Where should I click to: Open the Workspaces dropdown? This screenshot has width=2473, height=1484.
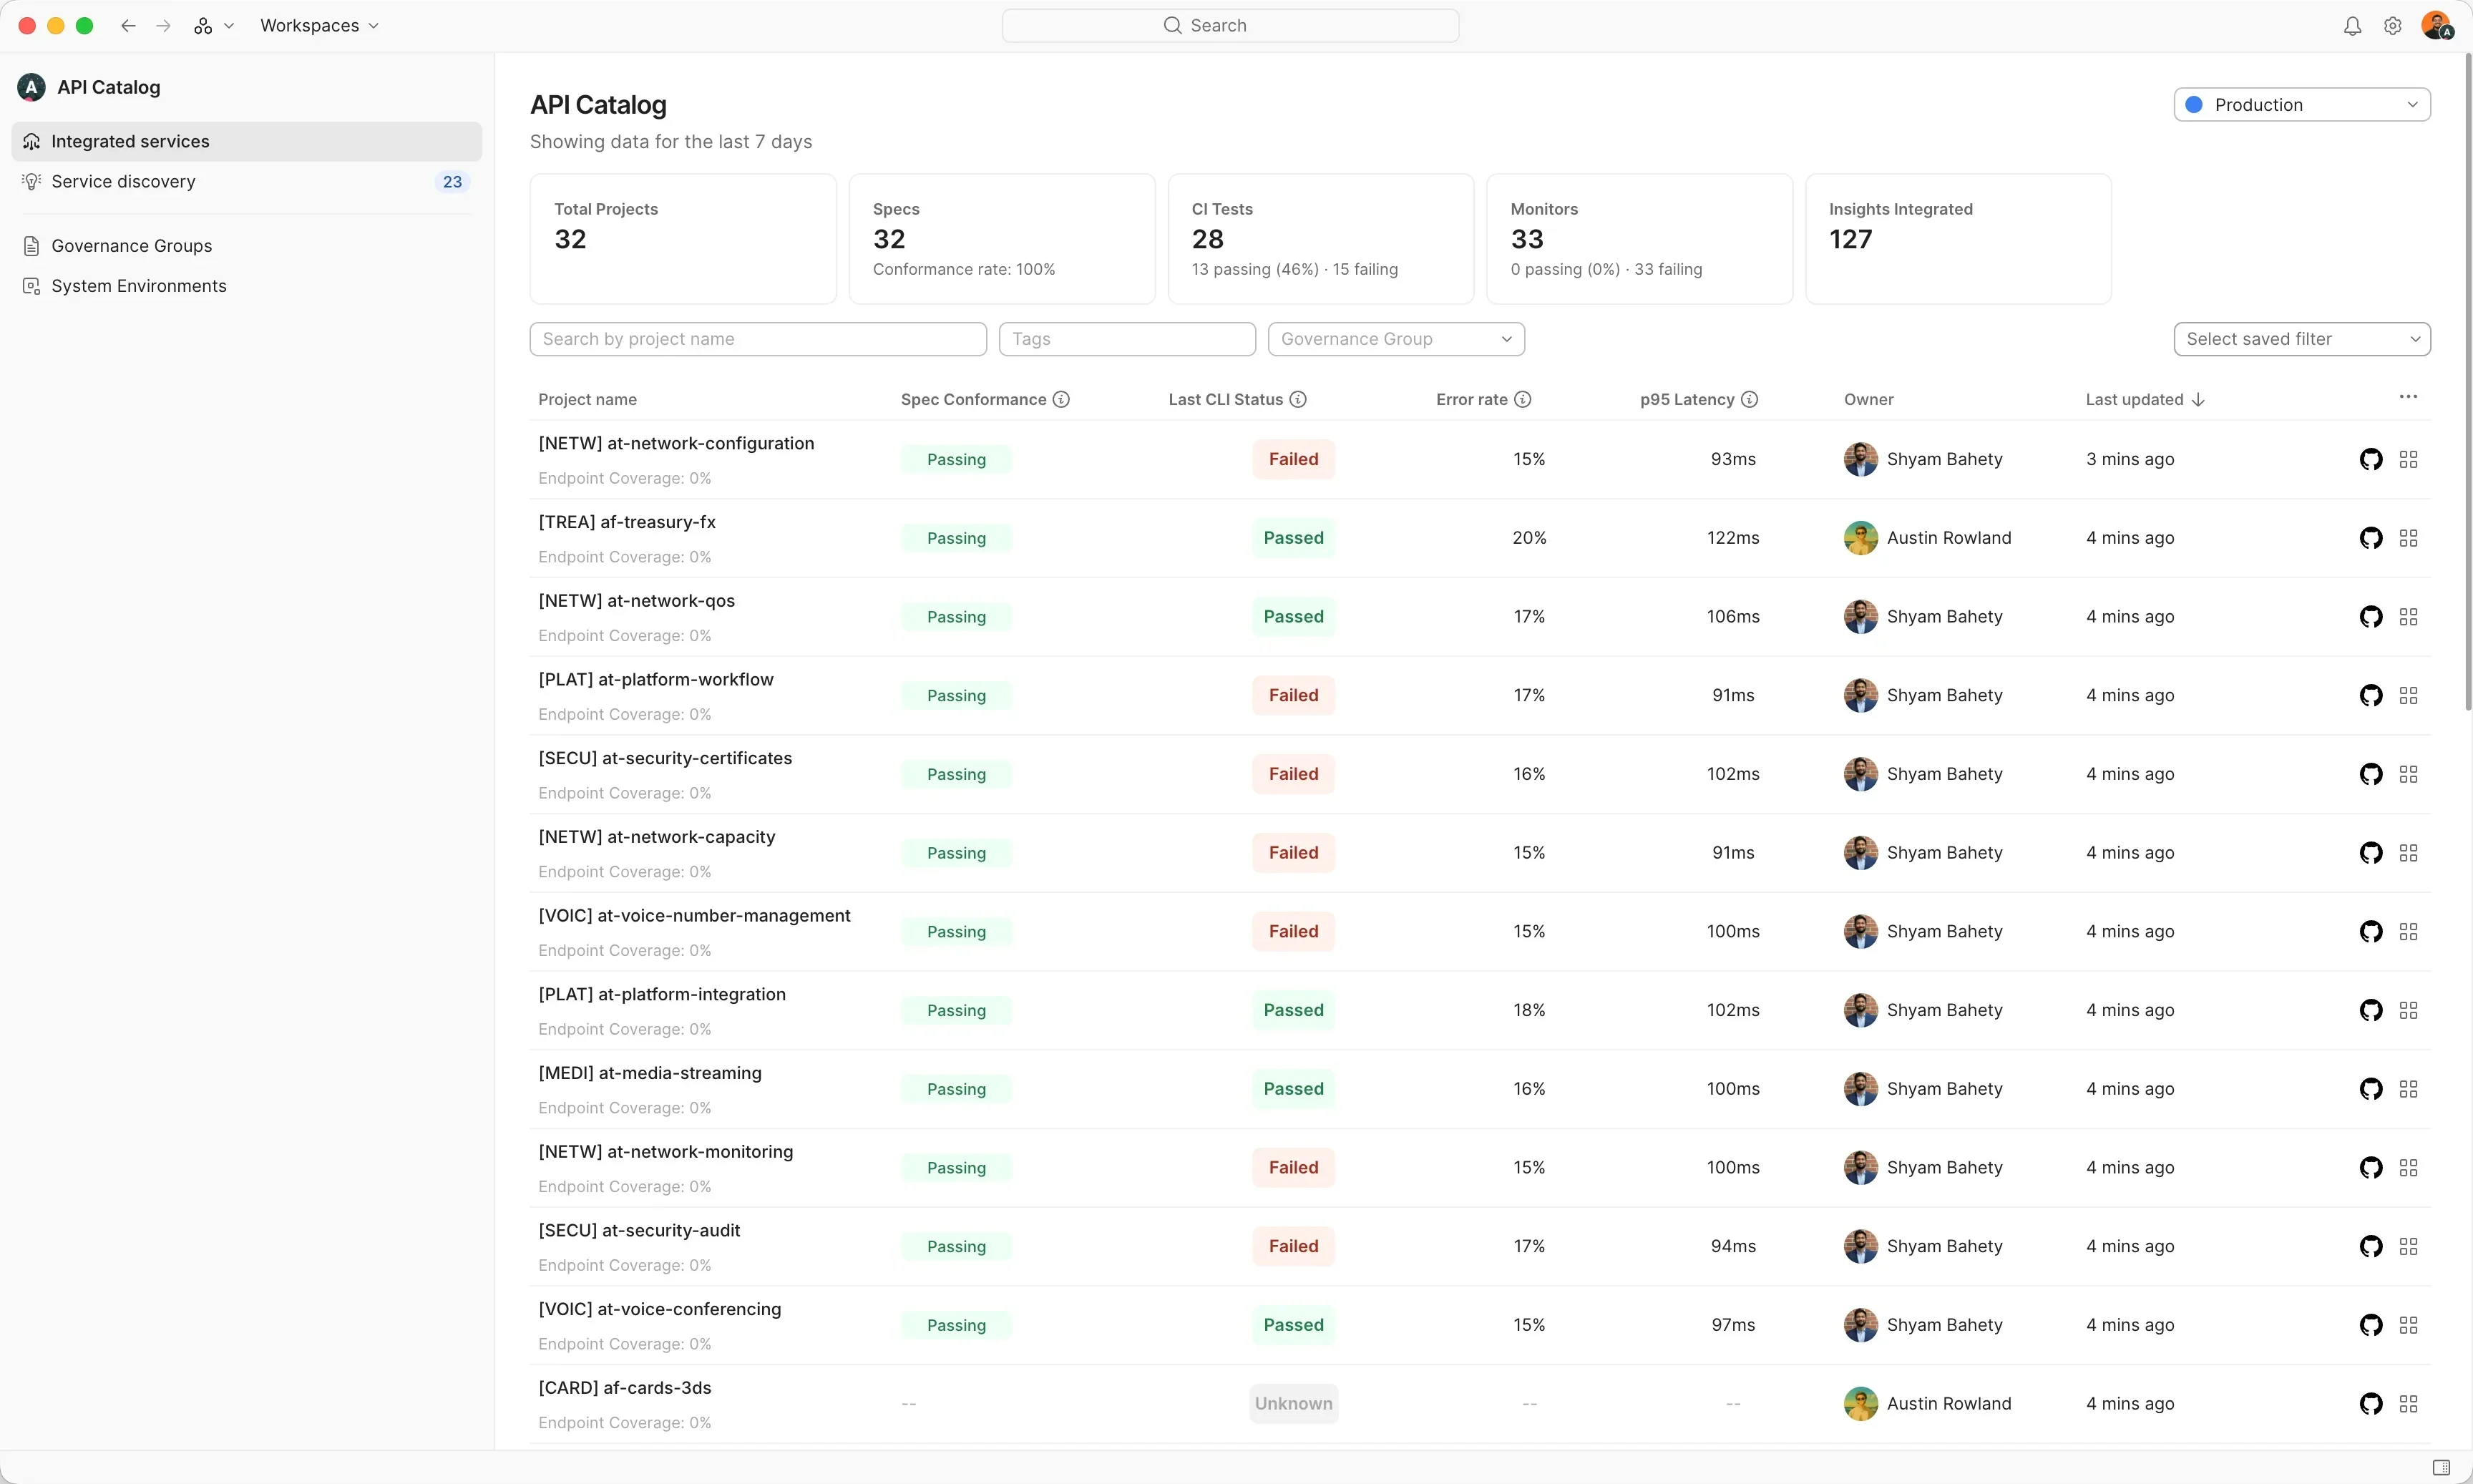point(319,26)
